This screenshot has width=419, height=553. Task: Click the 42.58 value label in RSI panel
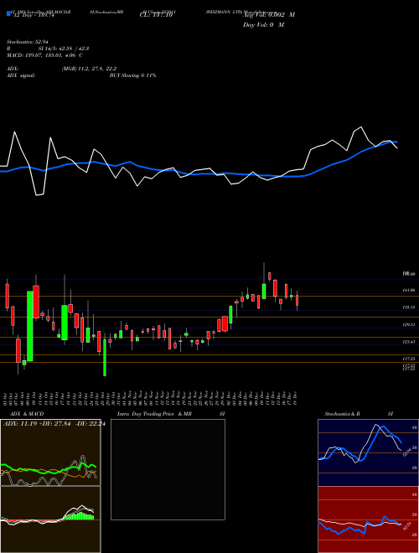pyautogui.click(x=407, y=526)
